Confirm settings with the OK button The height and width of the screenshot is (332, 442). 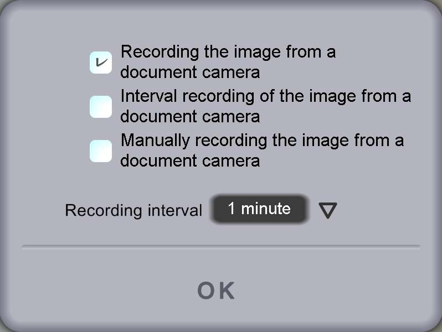tap(216, 290)
